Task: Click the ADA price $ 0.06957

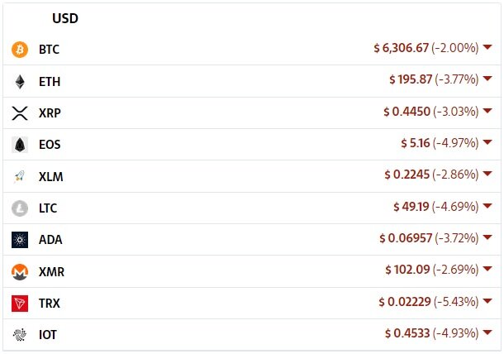Action: tap(406, 238)
